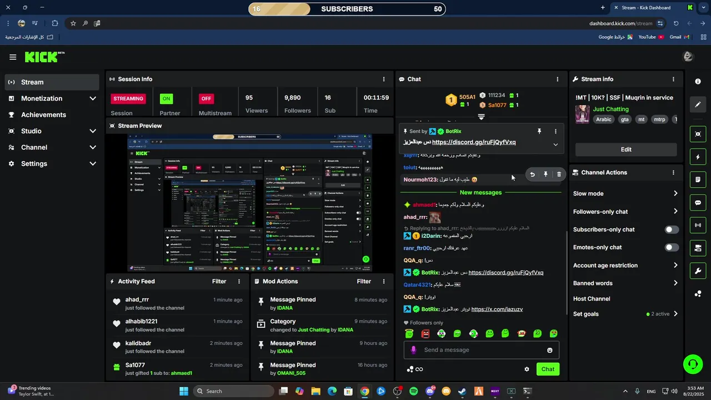Click Filter in Mod Actions
This screenshot has width=711, height=400.
coord(364,282)
